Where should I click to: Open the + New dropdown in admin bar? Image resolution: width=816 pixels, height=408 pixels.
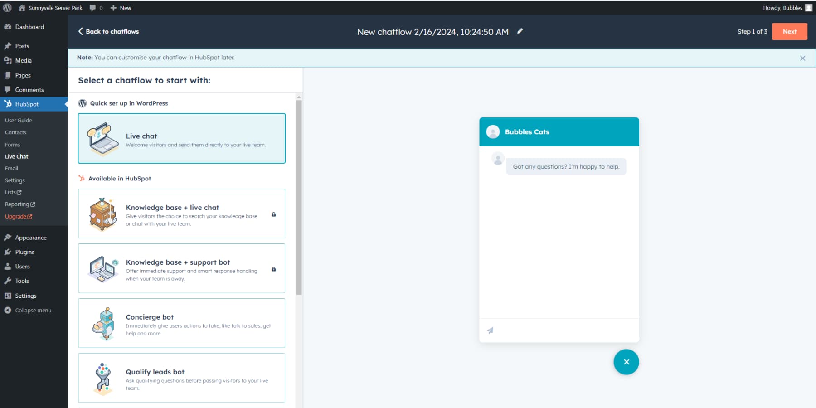pyautogui.click(x=121, y=8)
